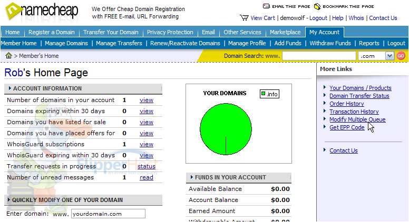
Task: Go to Manage Domains submenu
Action: coord(66,43)
